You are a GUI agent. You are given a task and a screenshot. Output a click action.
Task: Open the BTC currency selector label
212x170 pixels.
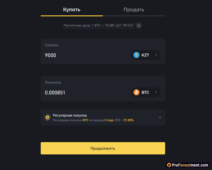tap(145, 92)
